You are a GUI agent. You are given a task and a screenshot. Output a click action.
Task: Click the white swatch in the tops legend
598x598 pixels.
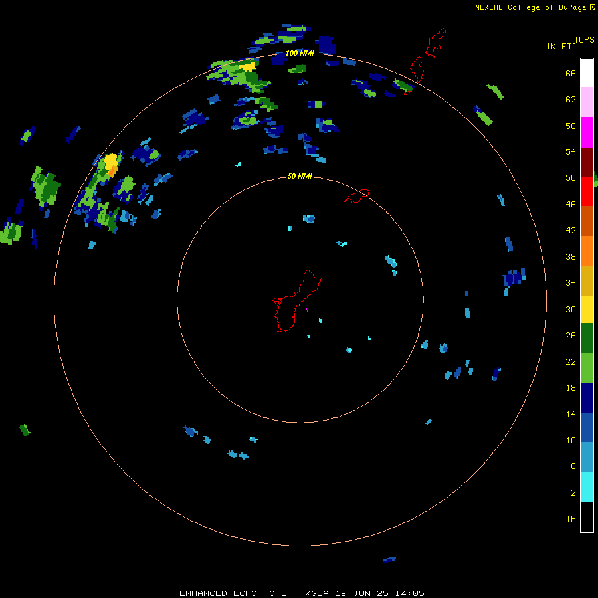587,73
